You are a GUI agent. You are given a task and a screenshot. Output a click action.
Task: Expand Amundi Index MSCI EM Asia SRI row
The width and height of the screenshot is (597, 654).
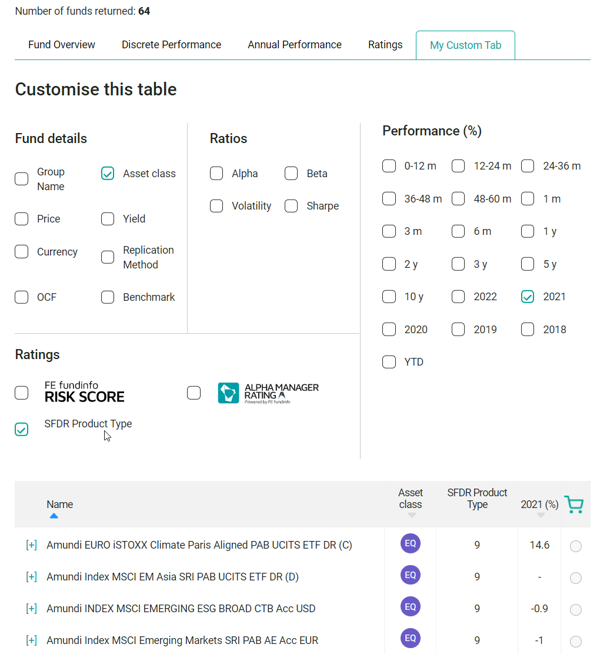click(31, 577)
